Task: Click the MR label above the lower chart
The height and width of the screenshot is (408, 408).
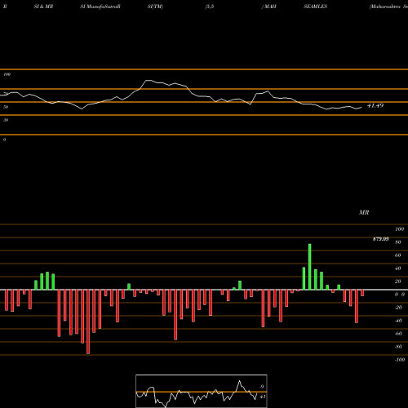Action: click(x=364, y=212)
